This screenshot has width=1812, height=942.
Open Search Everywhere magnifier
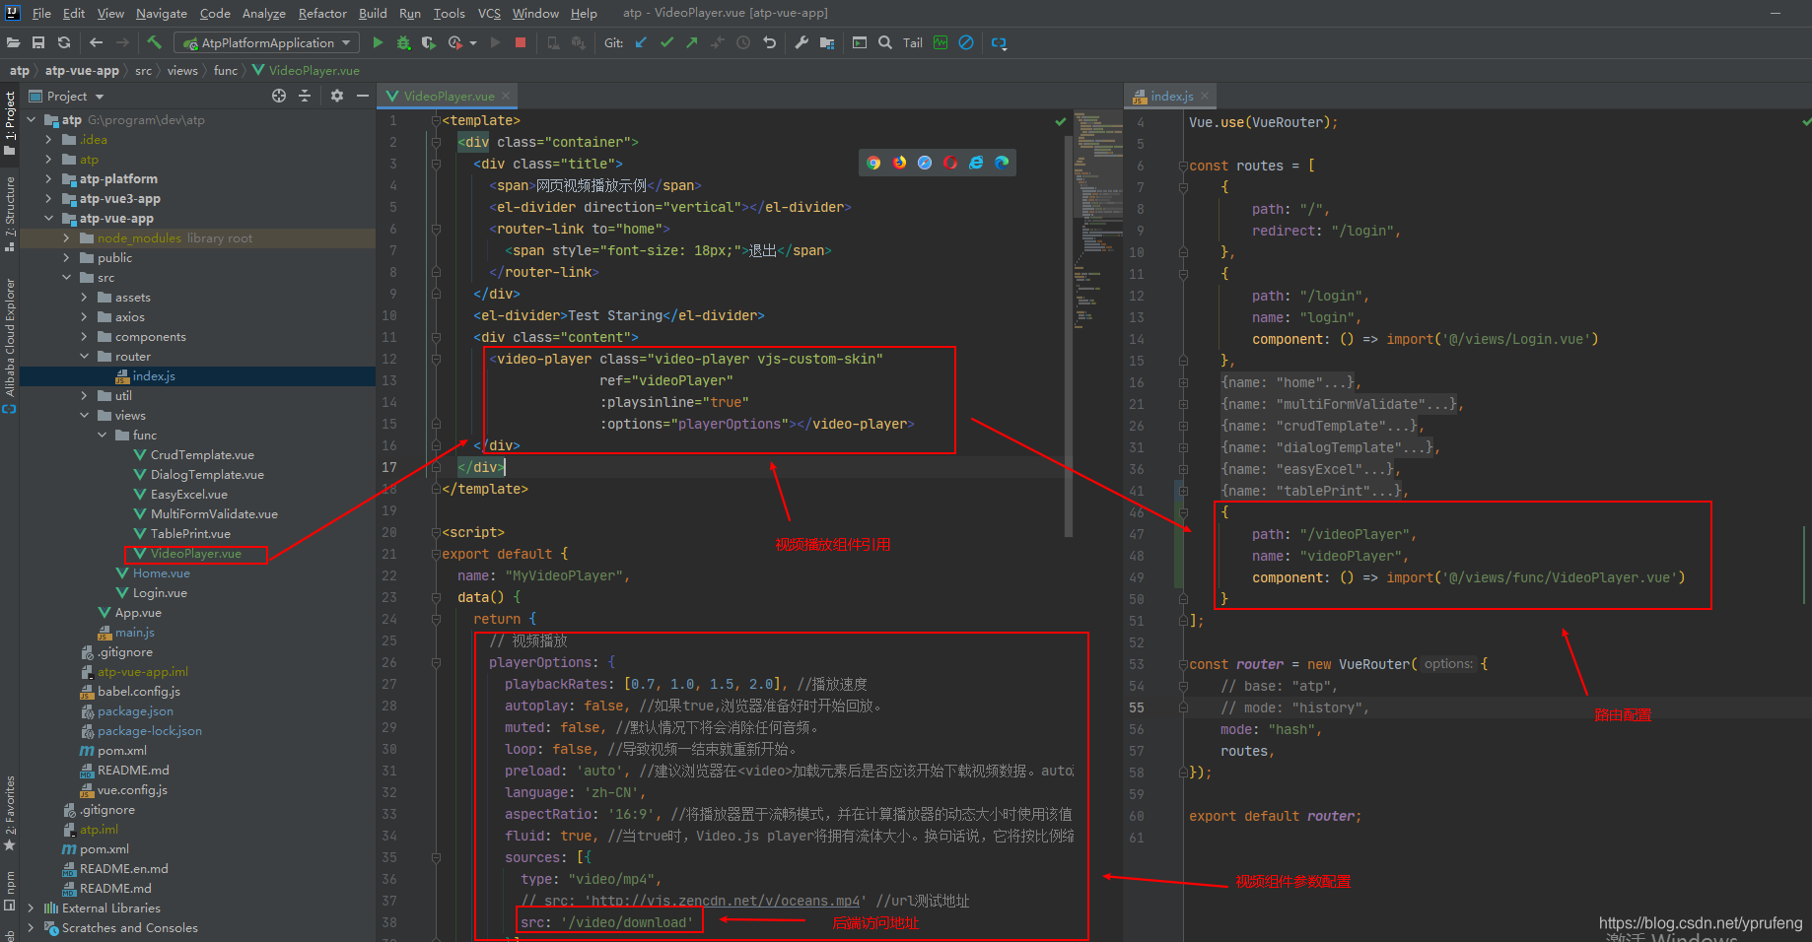coord(884,42)
